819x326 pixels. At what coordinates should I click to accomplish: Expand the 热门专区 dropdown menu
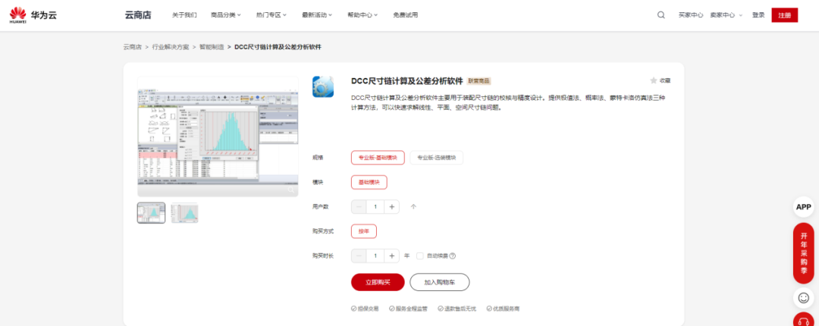click(x=271, y=15)
